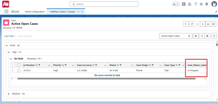Check the select-all header checkbox
The image size is (218, 104).
click(19, 65)
